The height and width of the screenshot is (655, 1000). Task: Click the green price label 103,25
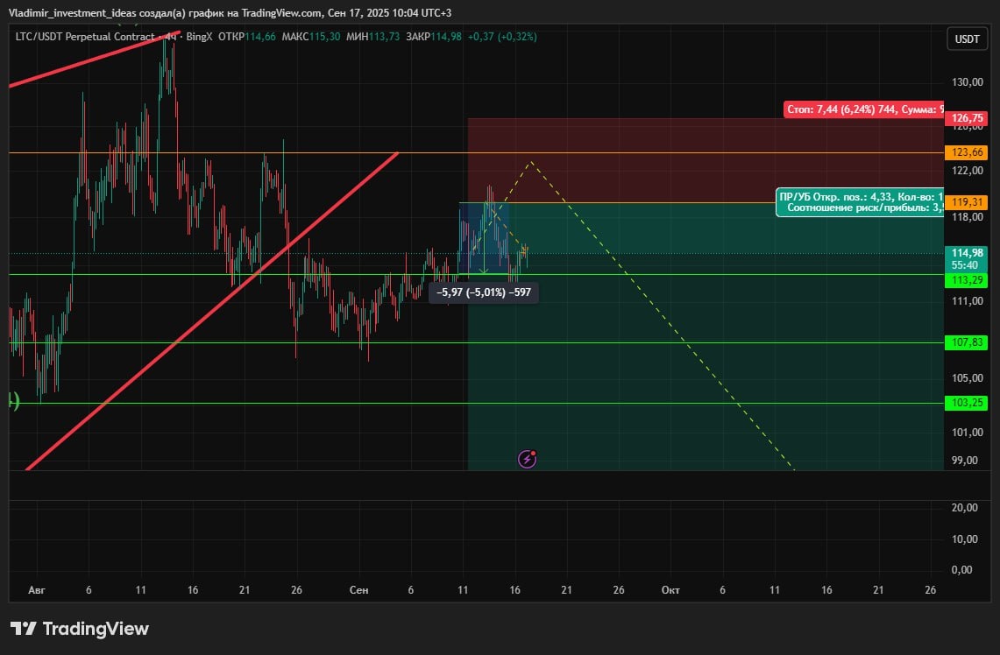tap(967, 403)
